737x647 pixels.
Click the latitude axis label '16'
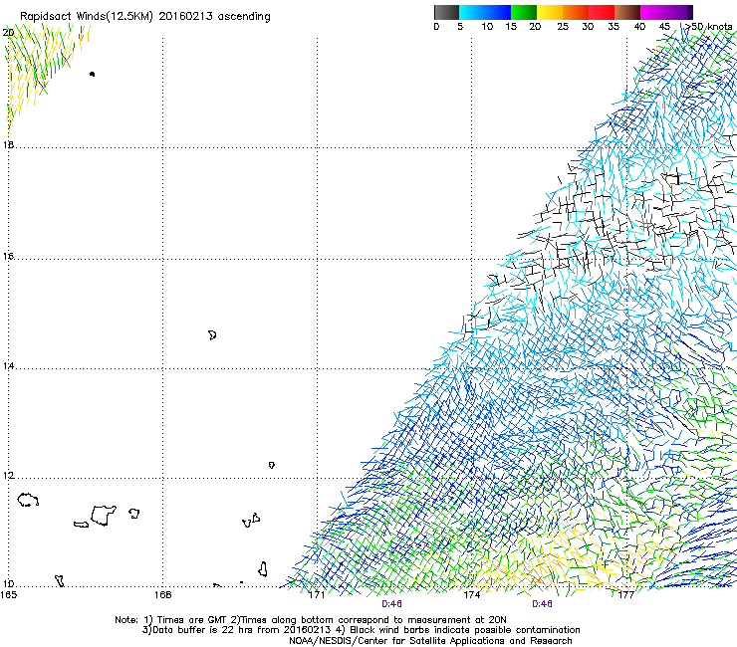[8, 256]
